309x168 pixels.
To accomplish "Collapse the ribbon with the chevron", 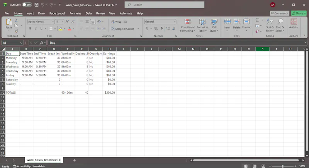I will click(304, 35).
